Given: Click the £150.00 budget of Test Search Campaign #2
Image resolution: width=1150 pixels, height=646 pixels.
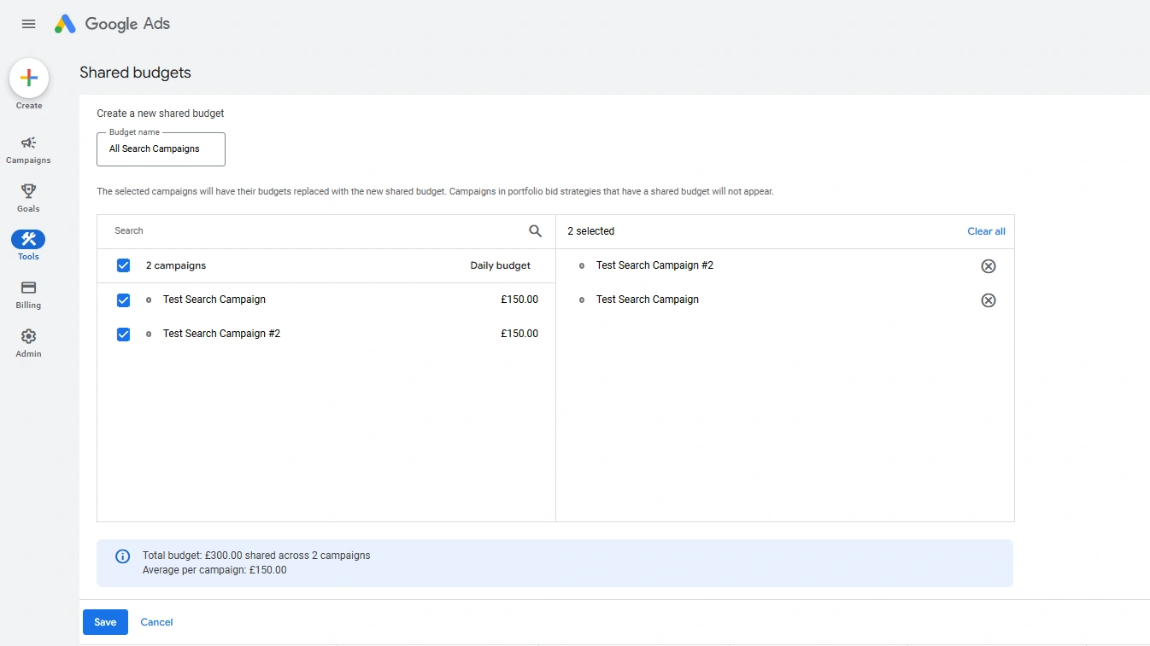Looking at the screenshot, I should click(x=519, y=334).
